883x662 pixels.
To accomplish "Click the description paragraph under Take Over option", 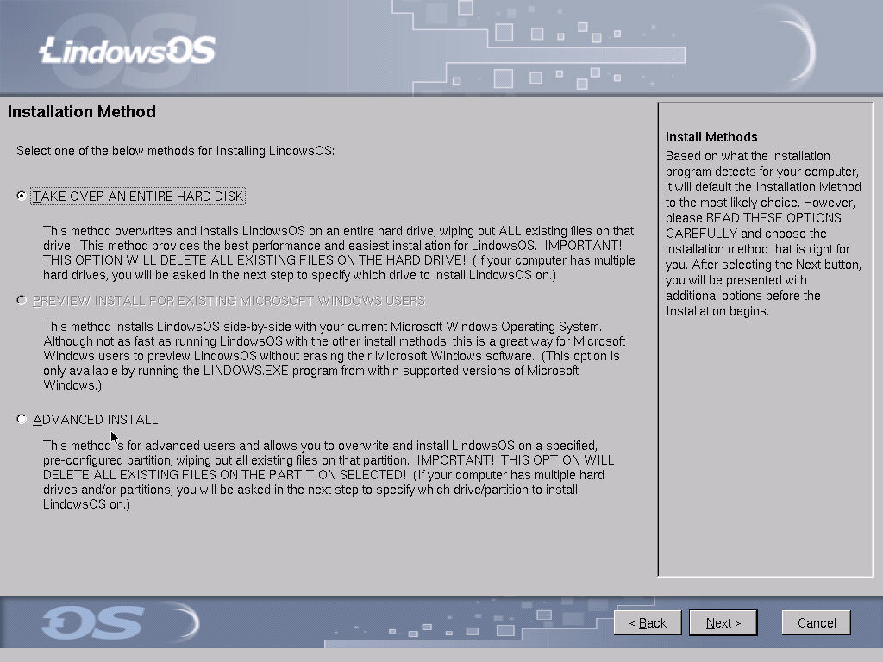I will pyautogui.click(x=339, y=253).
